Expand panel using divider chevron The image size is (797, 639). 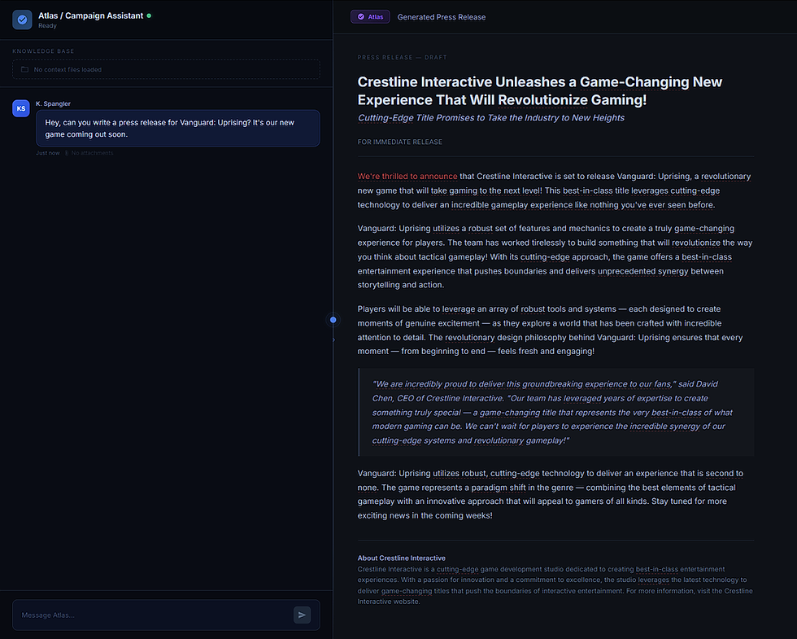click(x=333, y=339)
